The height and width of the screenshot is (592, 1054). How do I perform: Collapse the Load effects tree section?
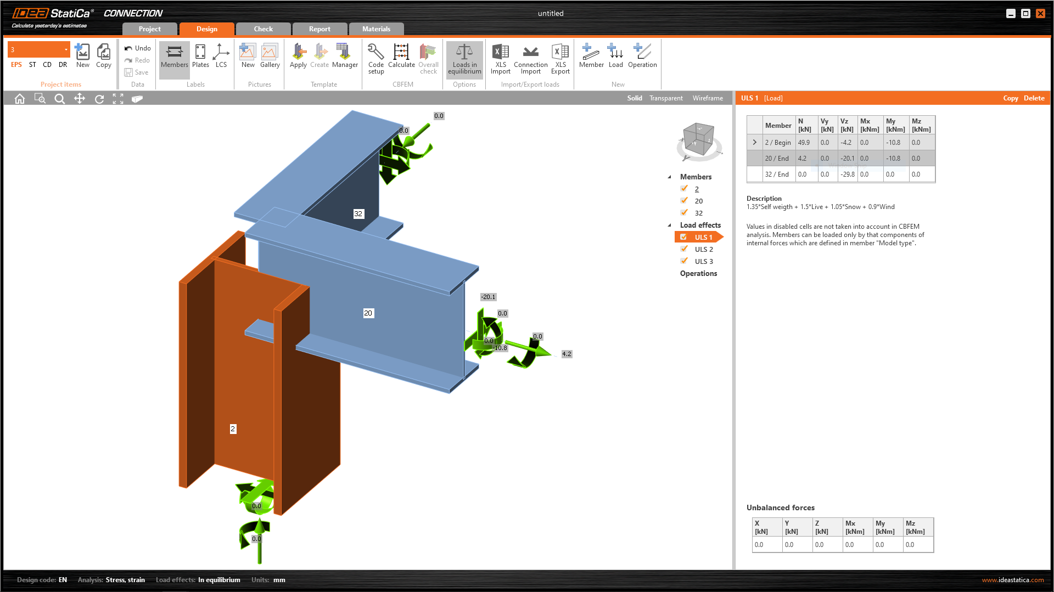[670, 225]
